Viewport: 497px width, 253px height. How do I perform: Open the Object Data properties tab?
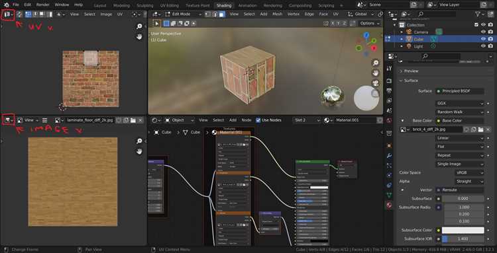pyautogui.click(x=389, y=195)
